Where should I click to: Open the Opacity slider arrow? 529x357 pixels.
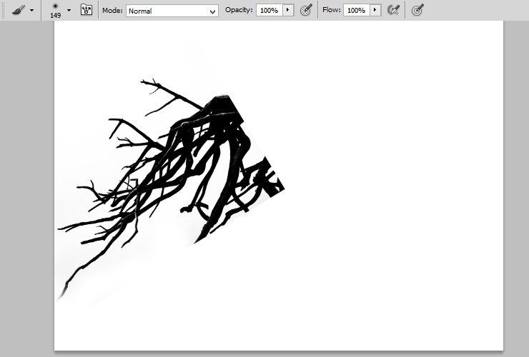288,10
